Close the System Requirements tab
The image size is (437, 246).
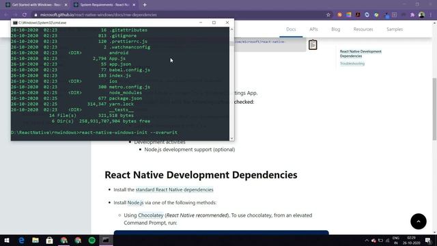click(x=134, y=5)
